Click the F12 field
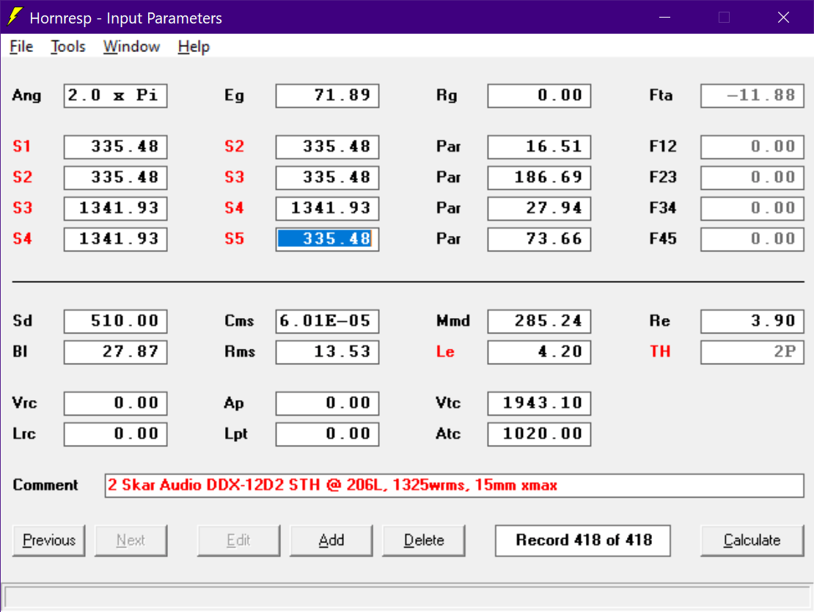The width and height of the screenshot is (814, 612). (752, 147)
